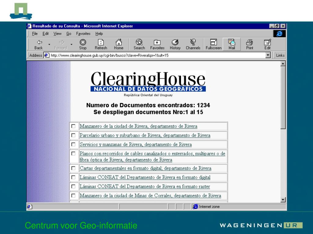Click 'Internet zone' status text
Viewport: 313px width, 234px height.
click(209, 207)
